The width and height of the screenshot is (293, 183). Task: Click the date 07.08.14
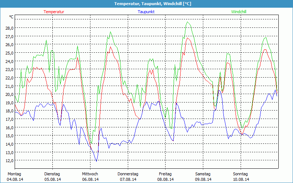(128, 179)
